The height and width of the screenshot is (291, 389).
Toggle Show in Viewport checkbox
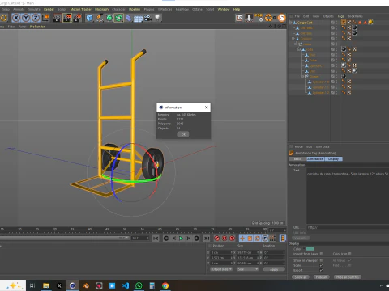tap(321, 260)
